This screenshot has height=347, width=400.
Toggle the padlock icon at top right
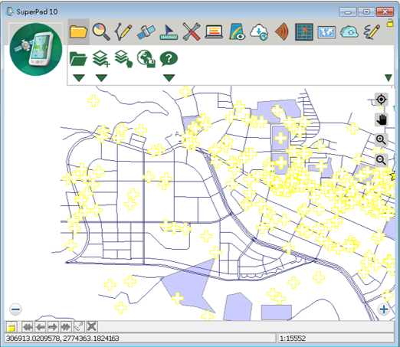click(390, 23)
